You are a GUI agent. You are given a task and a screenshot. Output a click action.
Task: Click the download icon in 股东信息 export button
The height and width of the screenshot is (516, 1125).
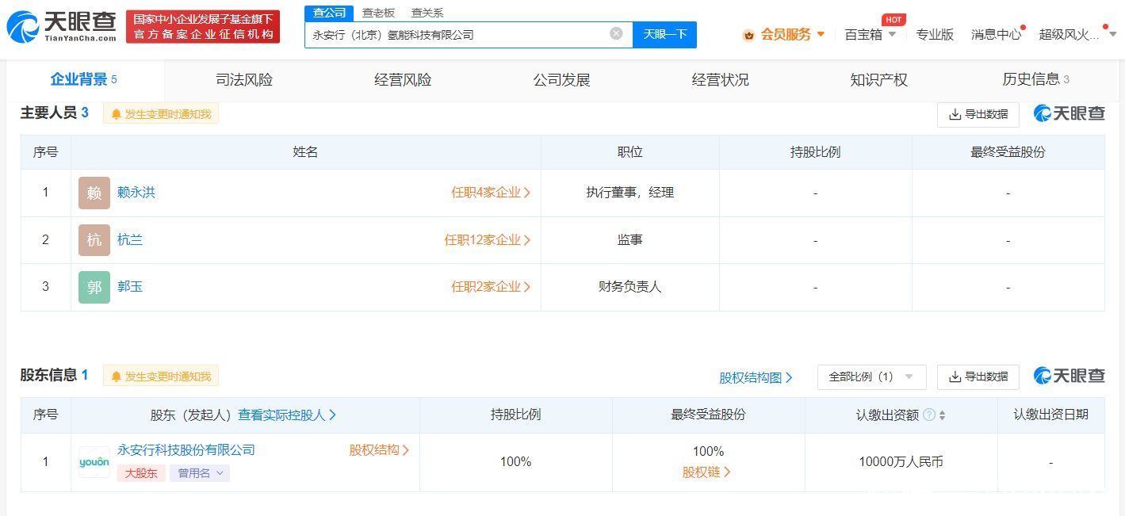[x=955, y=376]
